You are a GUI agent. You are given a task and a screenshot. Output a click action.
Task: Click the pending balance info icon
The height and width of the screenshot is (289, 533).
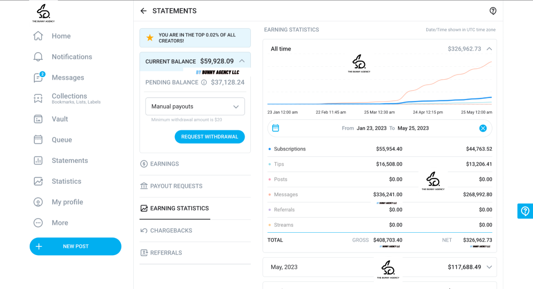click(x=204, y=82)
